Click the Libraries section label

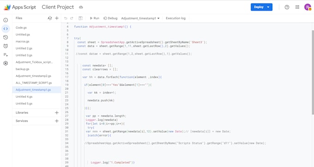[x=22, y=113]
